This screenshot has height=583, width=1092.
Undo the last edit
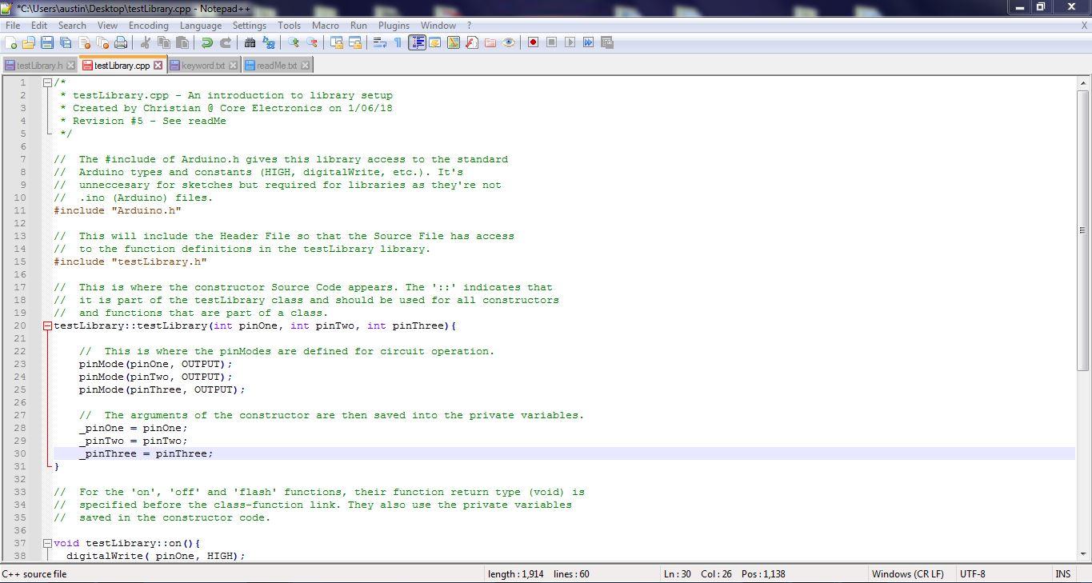[x=206, y=42]
